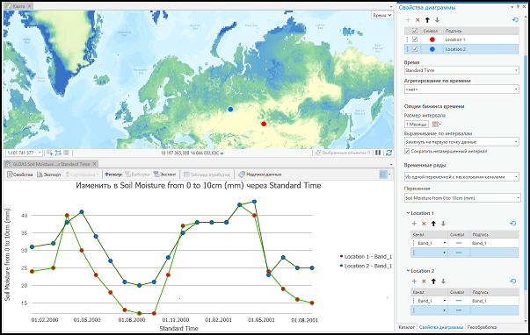Open calendar icon next to interval size
530x335 pixels.
436,125
